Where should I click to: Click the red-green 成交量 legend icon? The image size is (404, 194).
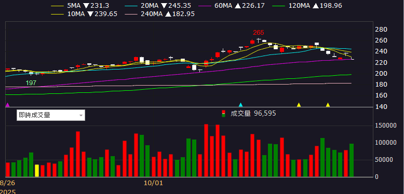click(x=223, y=114)
